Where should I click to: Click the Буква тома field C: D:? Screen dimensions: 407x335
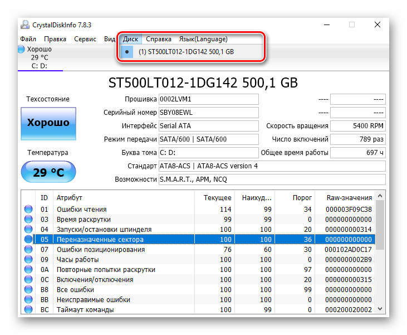click(209, 153)
